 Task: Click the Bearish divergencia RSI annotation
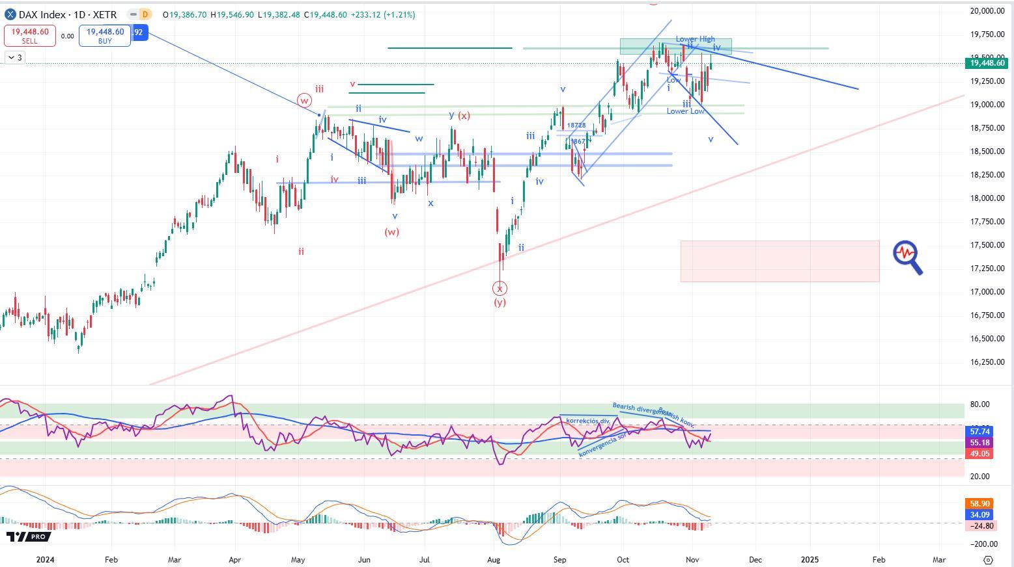click(x=641, y=409)
